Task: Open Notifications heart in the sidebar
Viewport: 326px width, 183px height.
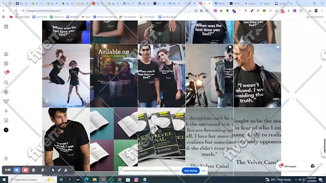Action: (6, 101)
